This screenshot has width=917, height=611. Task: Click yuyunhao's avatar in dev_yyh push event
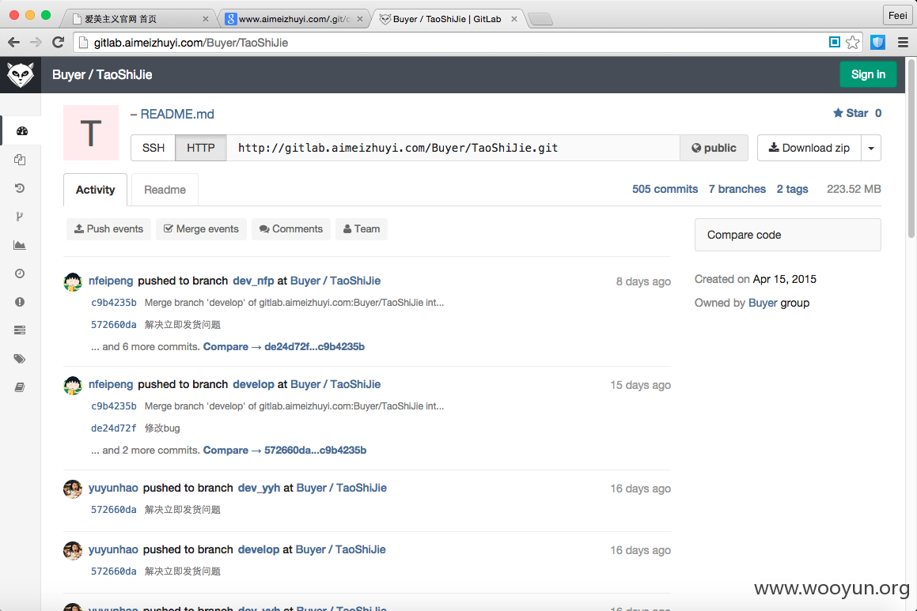73,489
